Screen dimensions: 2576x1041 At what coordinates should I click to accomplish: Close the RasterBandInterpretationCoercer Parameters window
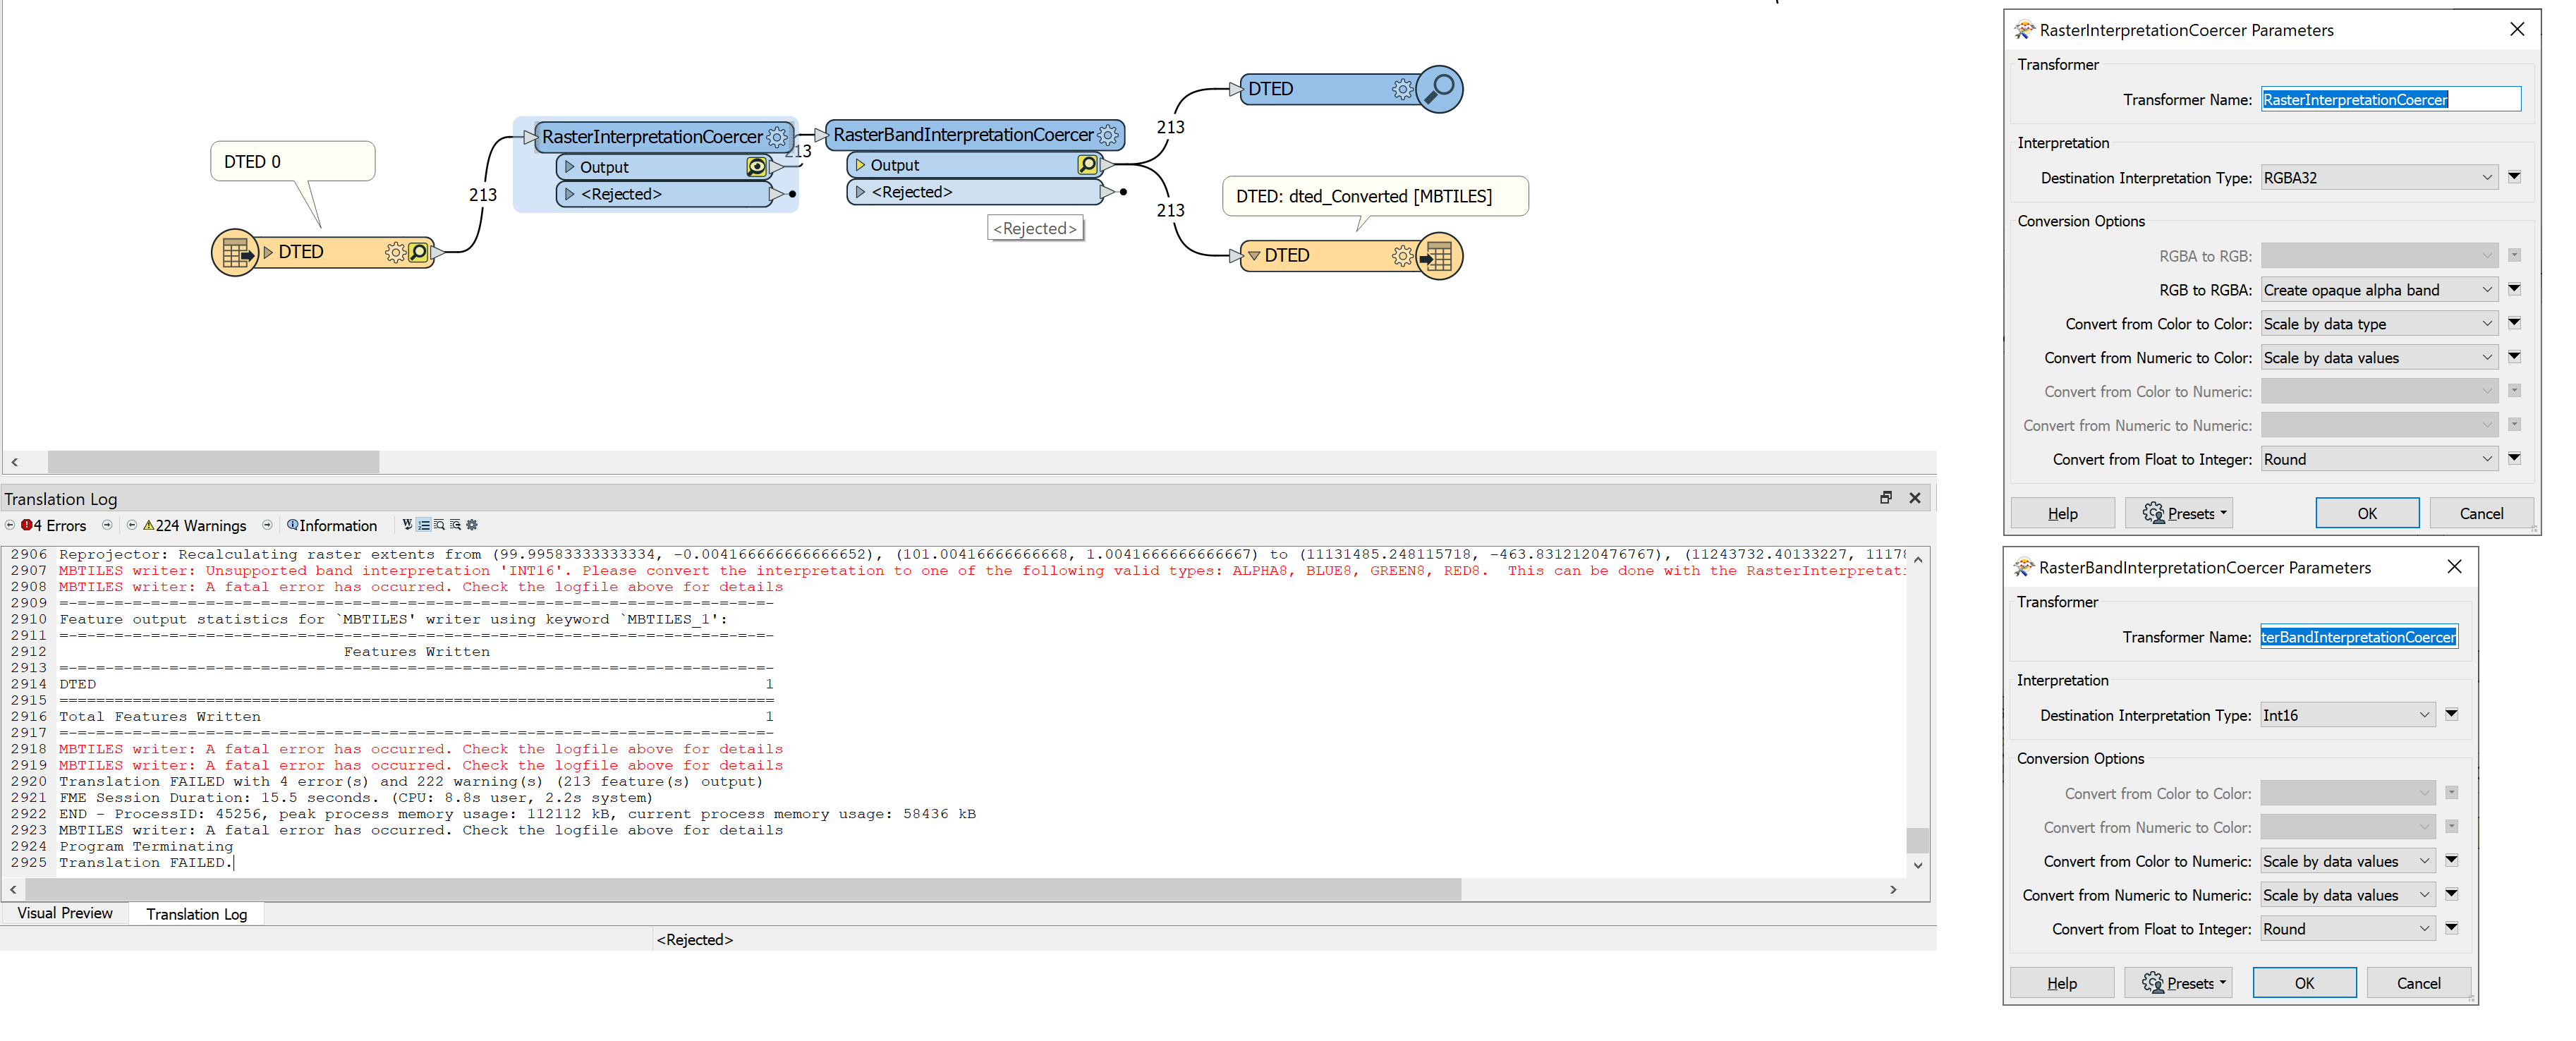(2454, 566)
